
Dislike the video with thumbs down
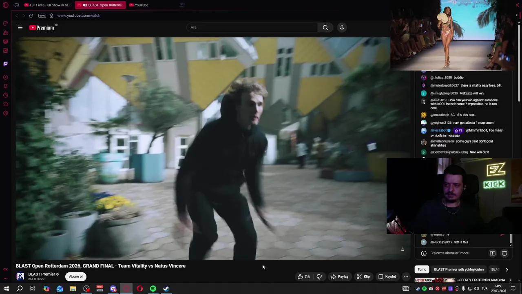[x=319, y=276]
